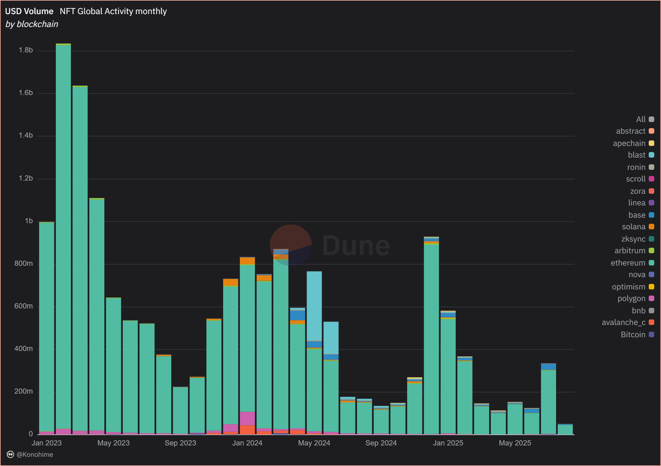This screenshot has height=466, width=661.
Task: Click the zksync legend marker icon
Action: [x=651, y=239]
